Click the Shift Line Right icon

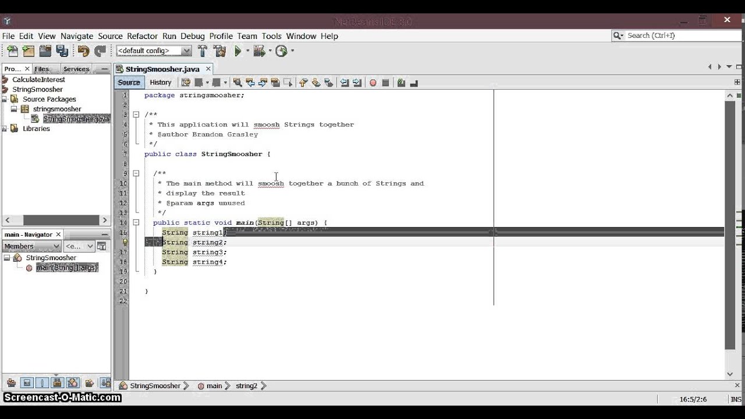[357, 83]
